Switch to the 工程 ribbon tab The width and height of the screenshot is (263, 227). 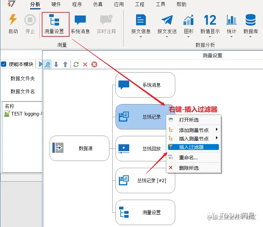[140, 4]
